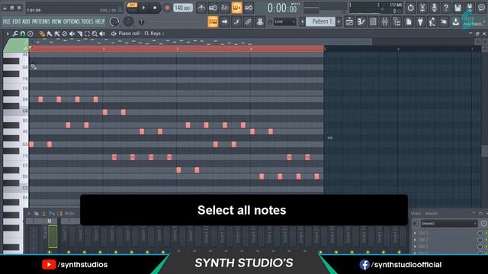The image size is (488, 274).
Task: Open the PATTERNS menu
Action: [40, 21]
